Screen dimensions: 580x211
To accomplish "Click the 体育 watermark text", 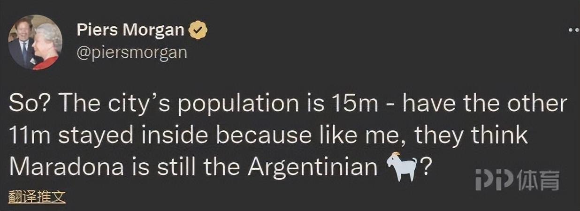I will [538, 180].
